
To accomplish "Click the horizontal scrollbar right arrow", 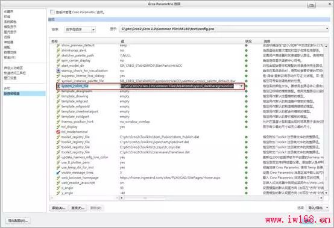I will pyautogui.click(x=321, y=198).
